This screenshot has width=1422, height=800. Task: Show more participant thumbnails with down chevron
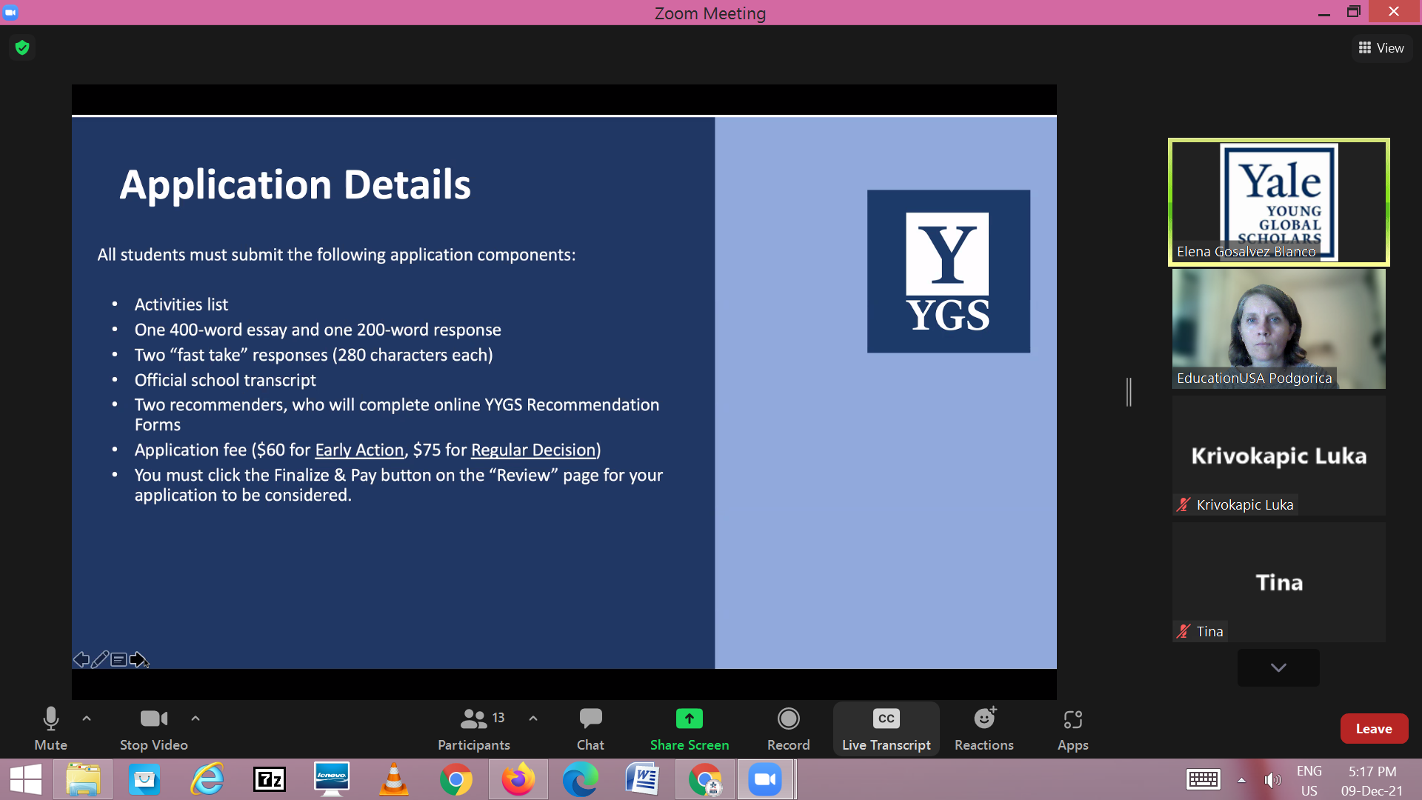click(1278, 667)
